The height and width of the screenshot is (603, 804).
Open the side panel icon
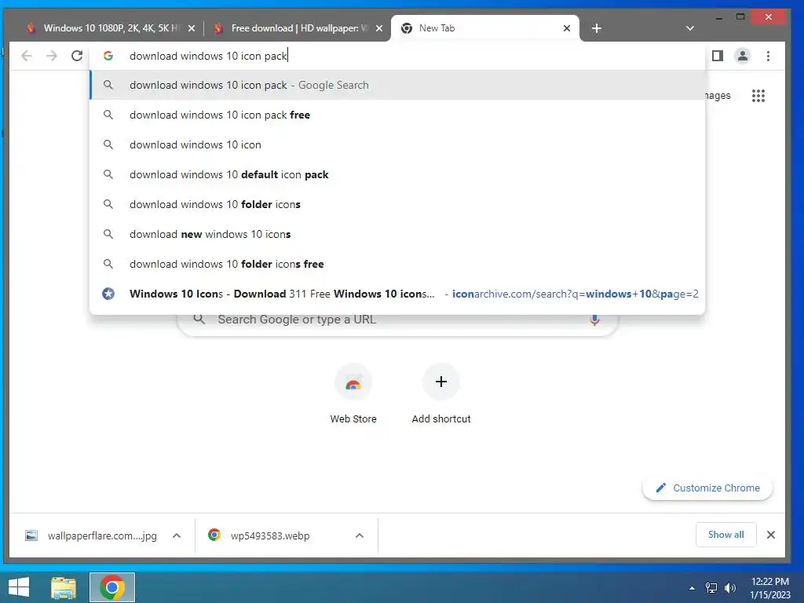pos(718,56)
